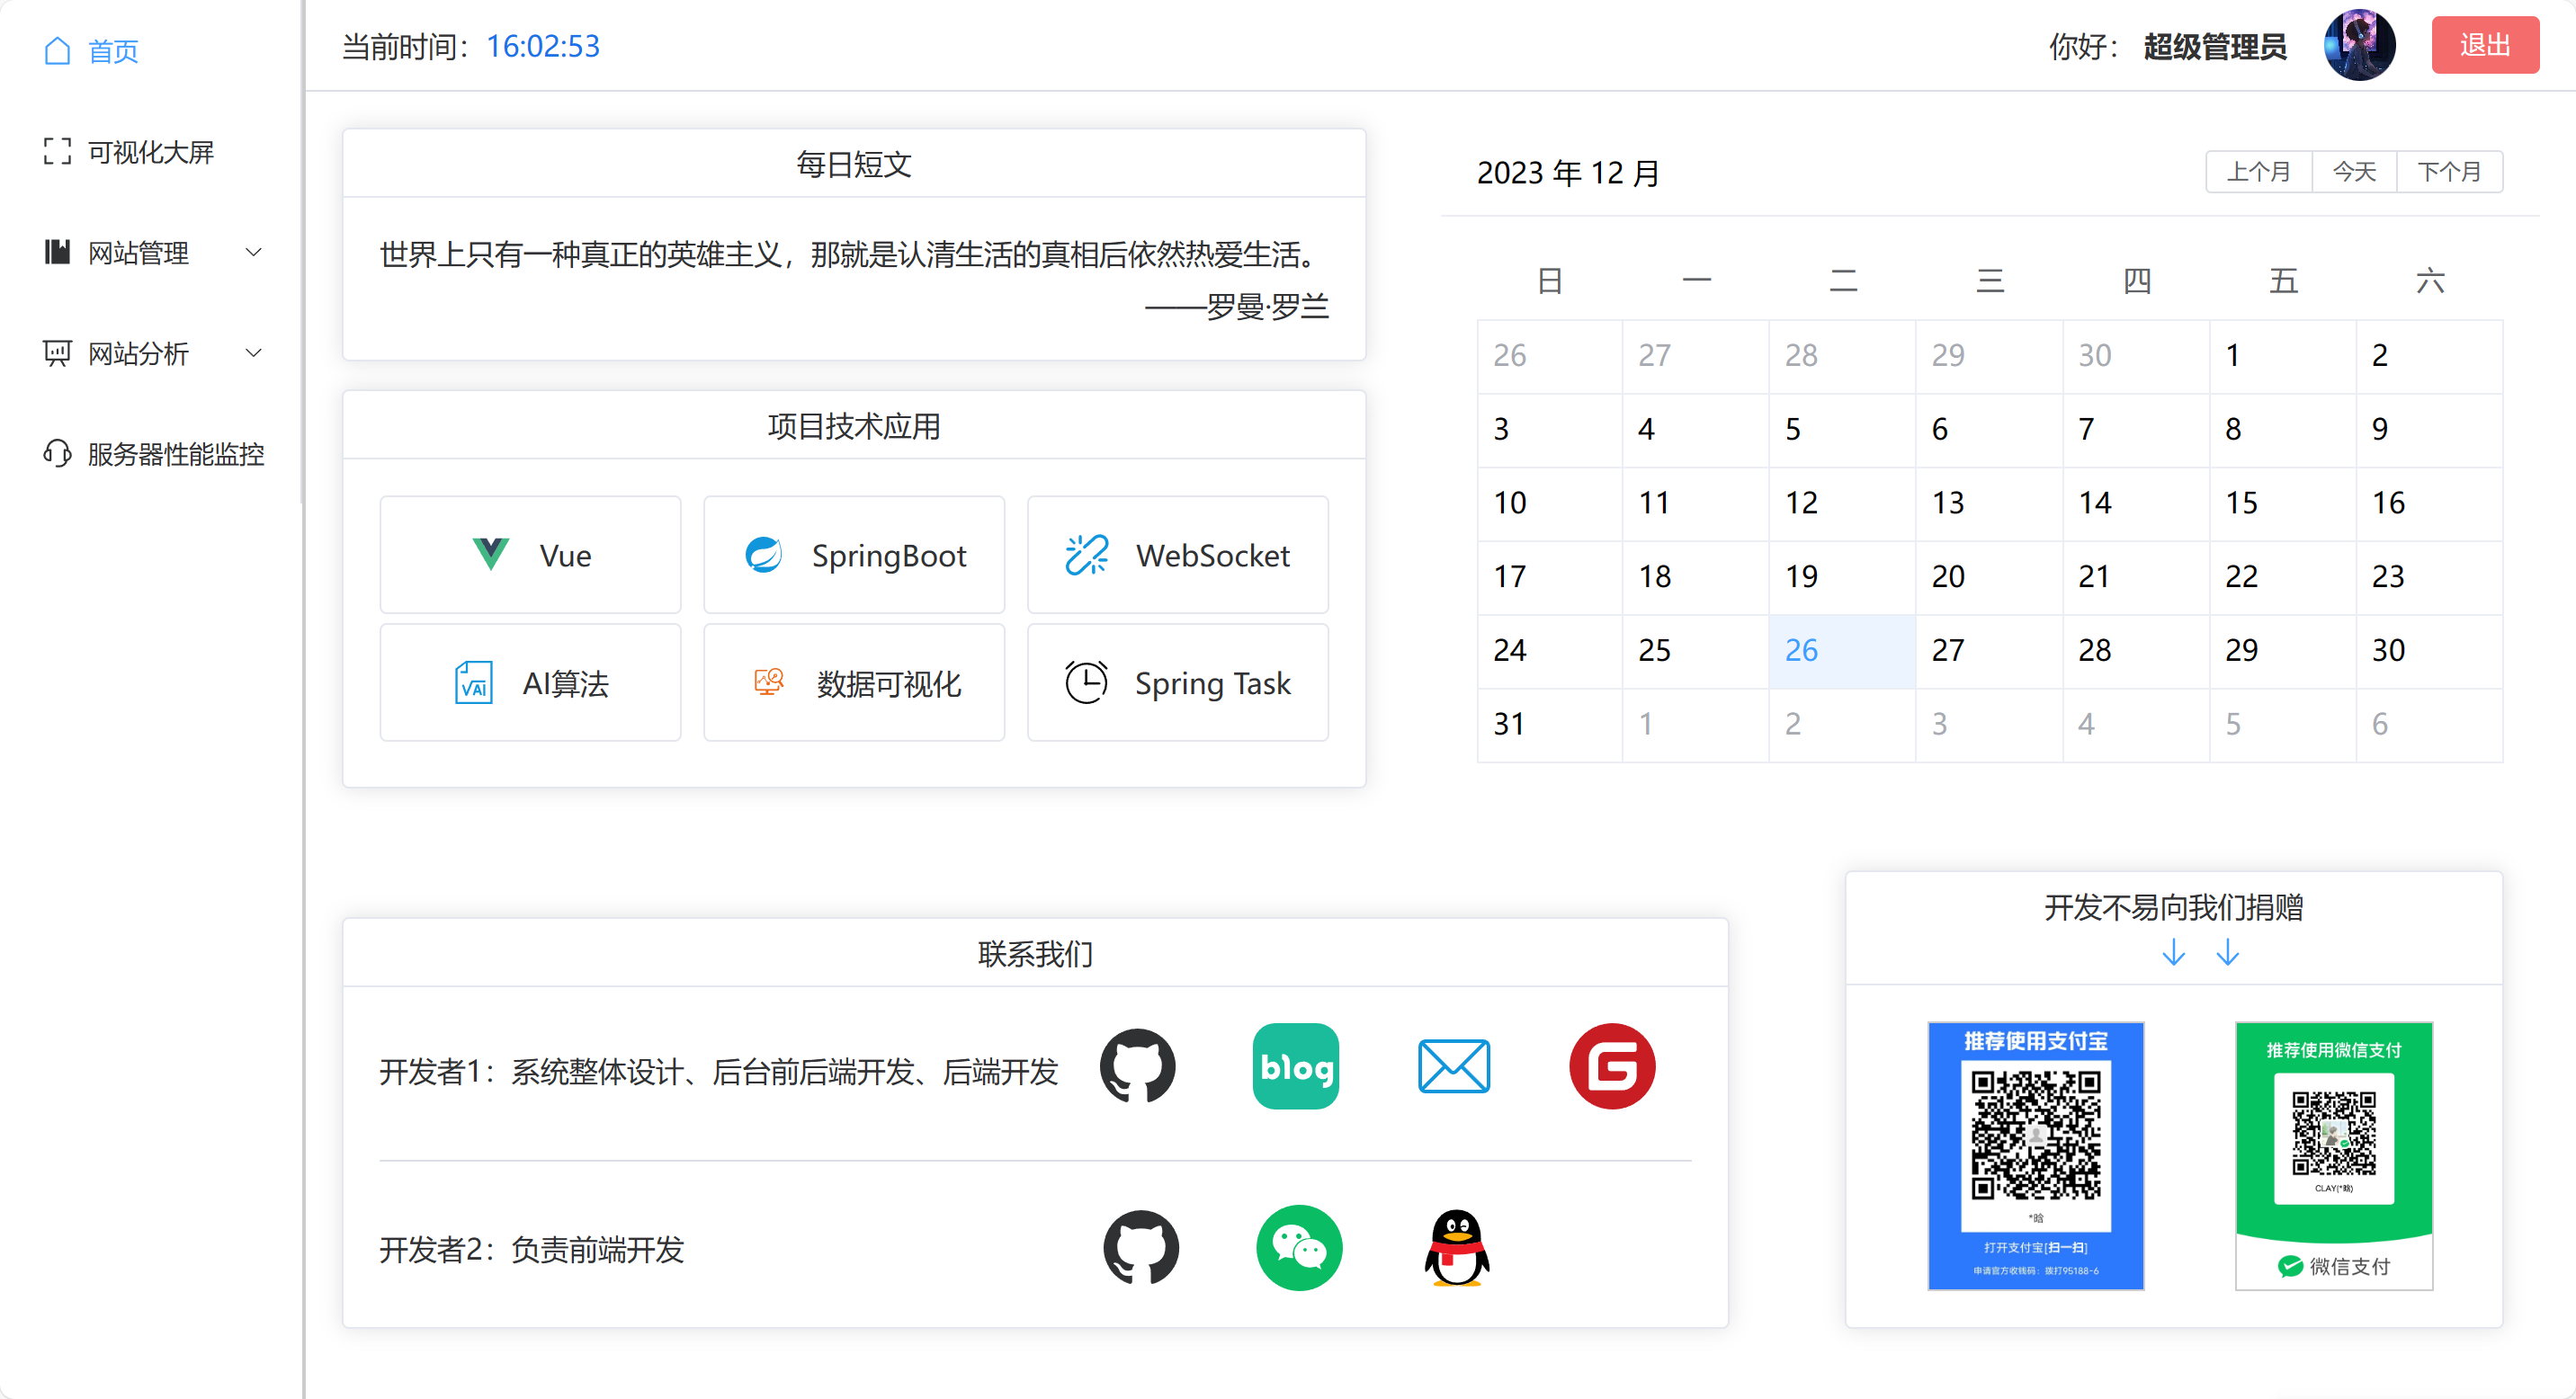Click the Spring Task clock icon
This screenshot has width=2576, height=1399.
point(1086,683)
